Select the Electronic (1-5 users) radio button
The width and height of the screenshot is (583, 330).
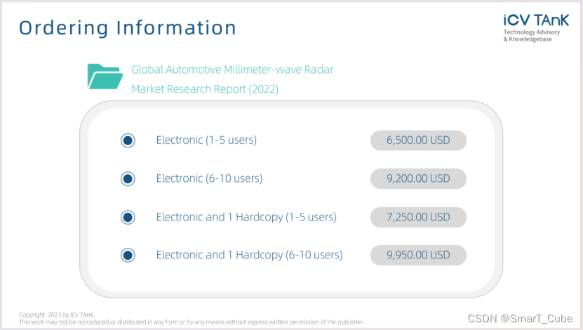(128, 140)
